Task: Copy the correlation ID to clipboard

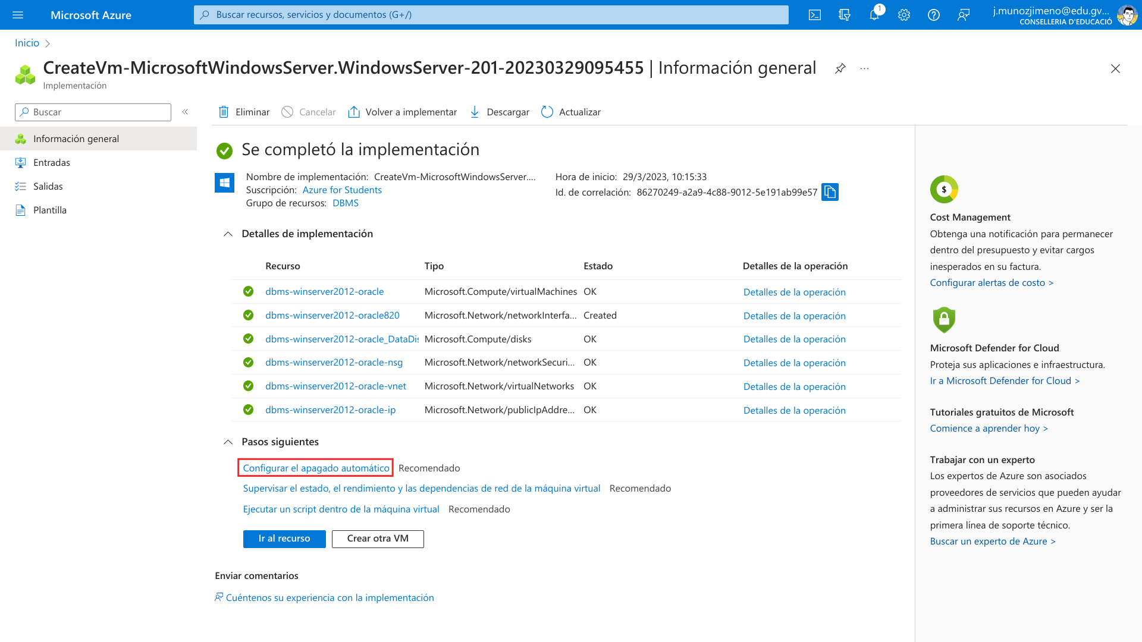Action: (830, 192)
